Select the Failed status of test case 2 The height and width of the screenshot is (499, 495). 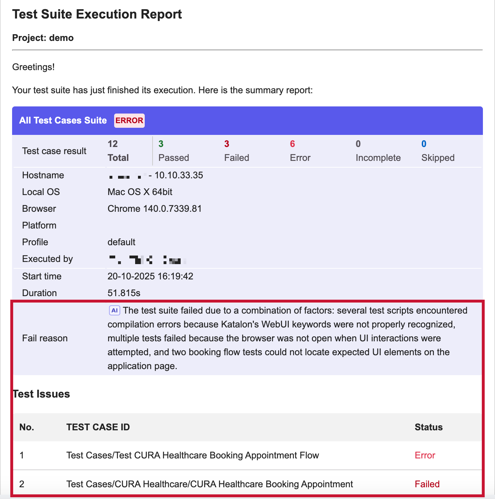coord(427,484)
